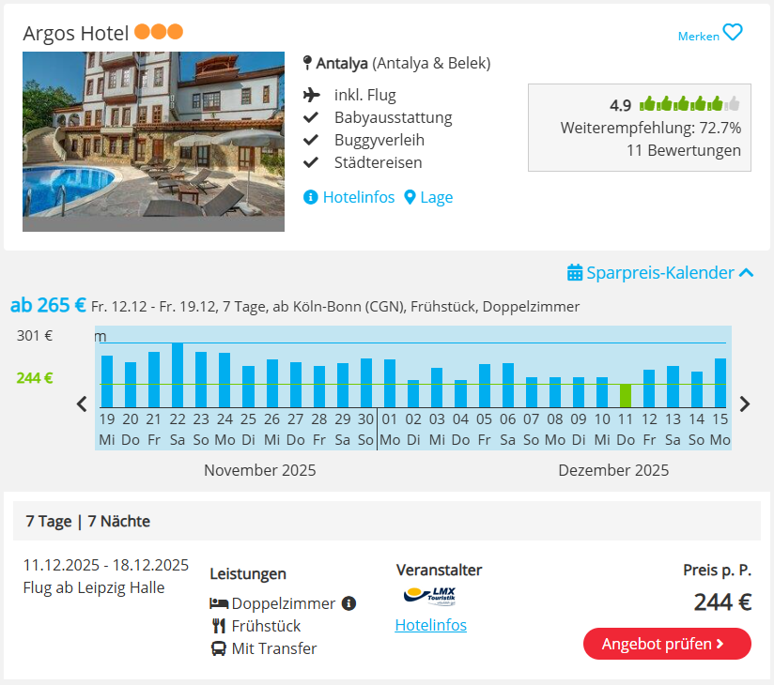
Task: Click the Merken heart icon
Action: pos(733,33)
